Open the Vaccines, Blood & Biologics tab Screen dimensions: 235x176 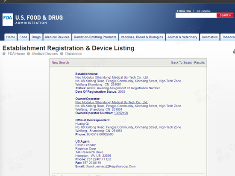click(142, 37)
